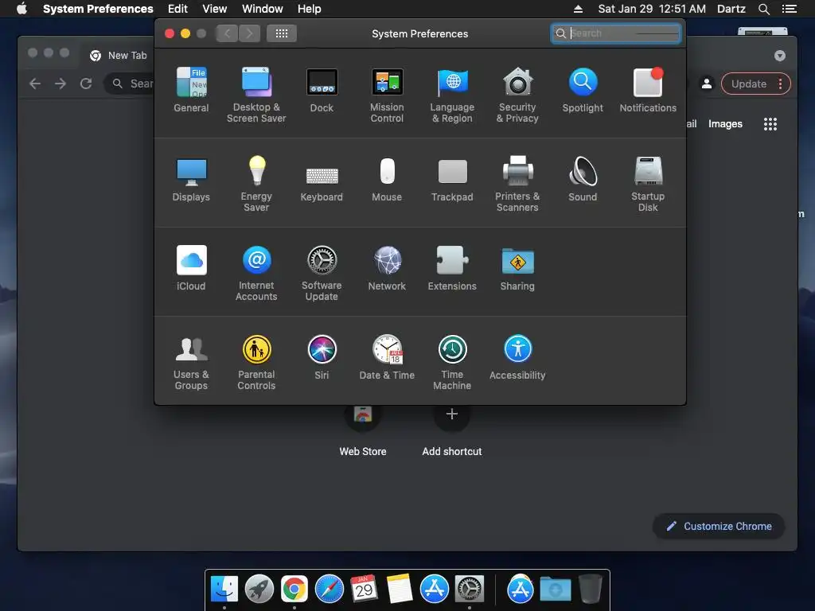
Task: Click the Dartz user name in menu bar
Action: [x=731, y=9]
